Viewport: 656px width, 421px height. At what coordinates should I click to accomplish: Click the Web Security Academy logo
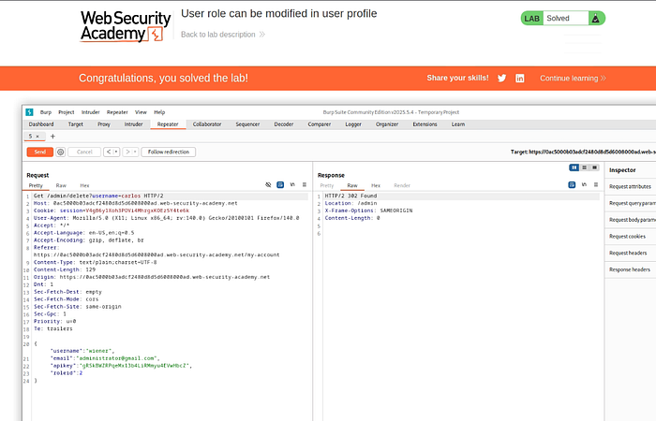(x=126, y=26)
